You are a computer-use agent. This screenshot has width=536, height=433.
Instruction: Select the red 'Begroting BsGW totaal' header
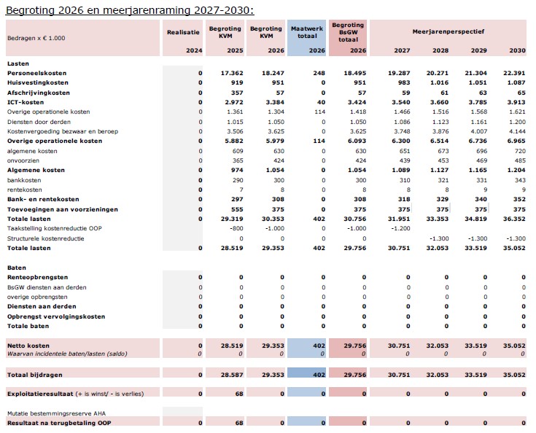348,32
